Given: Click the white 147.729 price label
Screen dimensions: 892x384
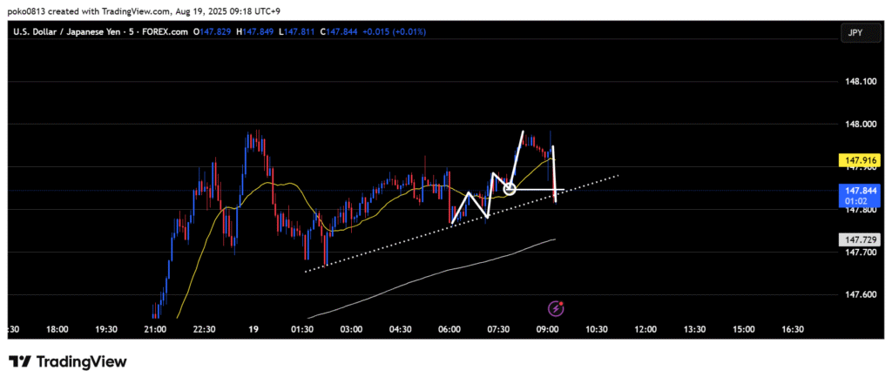Looking at the screenshot, I should tap(854, 239).
